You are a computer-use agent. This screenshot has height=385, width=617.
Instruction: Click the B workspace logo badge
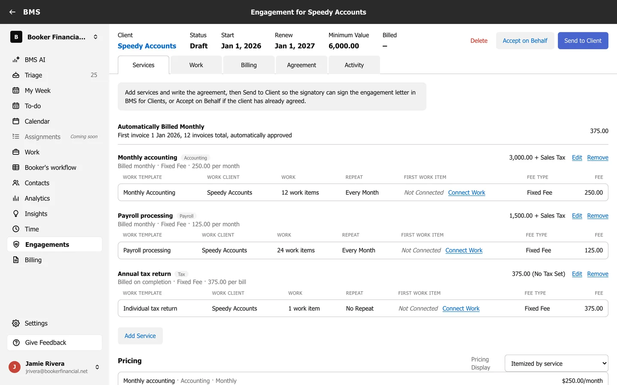coord(16,37)
